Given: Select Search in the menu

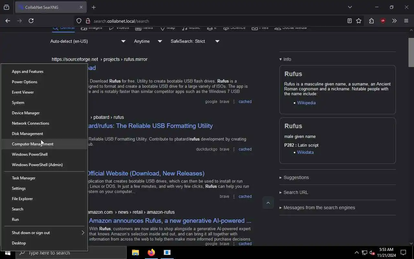Looking at the screenshot, I should (x=45, y=209).
